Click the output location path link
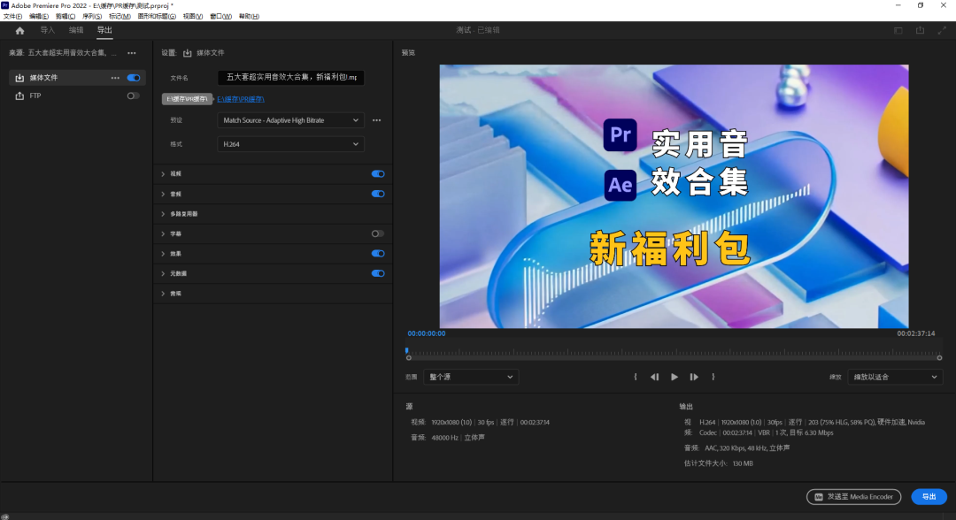The height and width of the screenshot is (520, 956). tap(241, 99)
